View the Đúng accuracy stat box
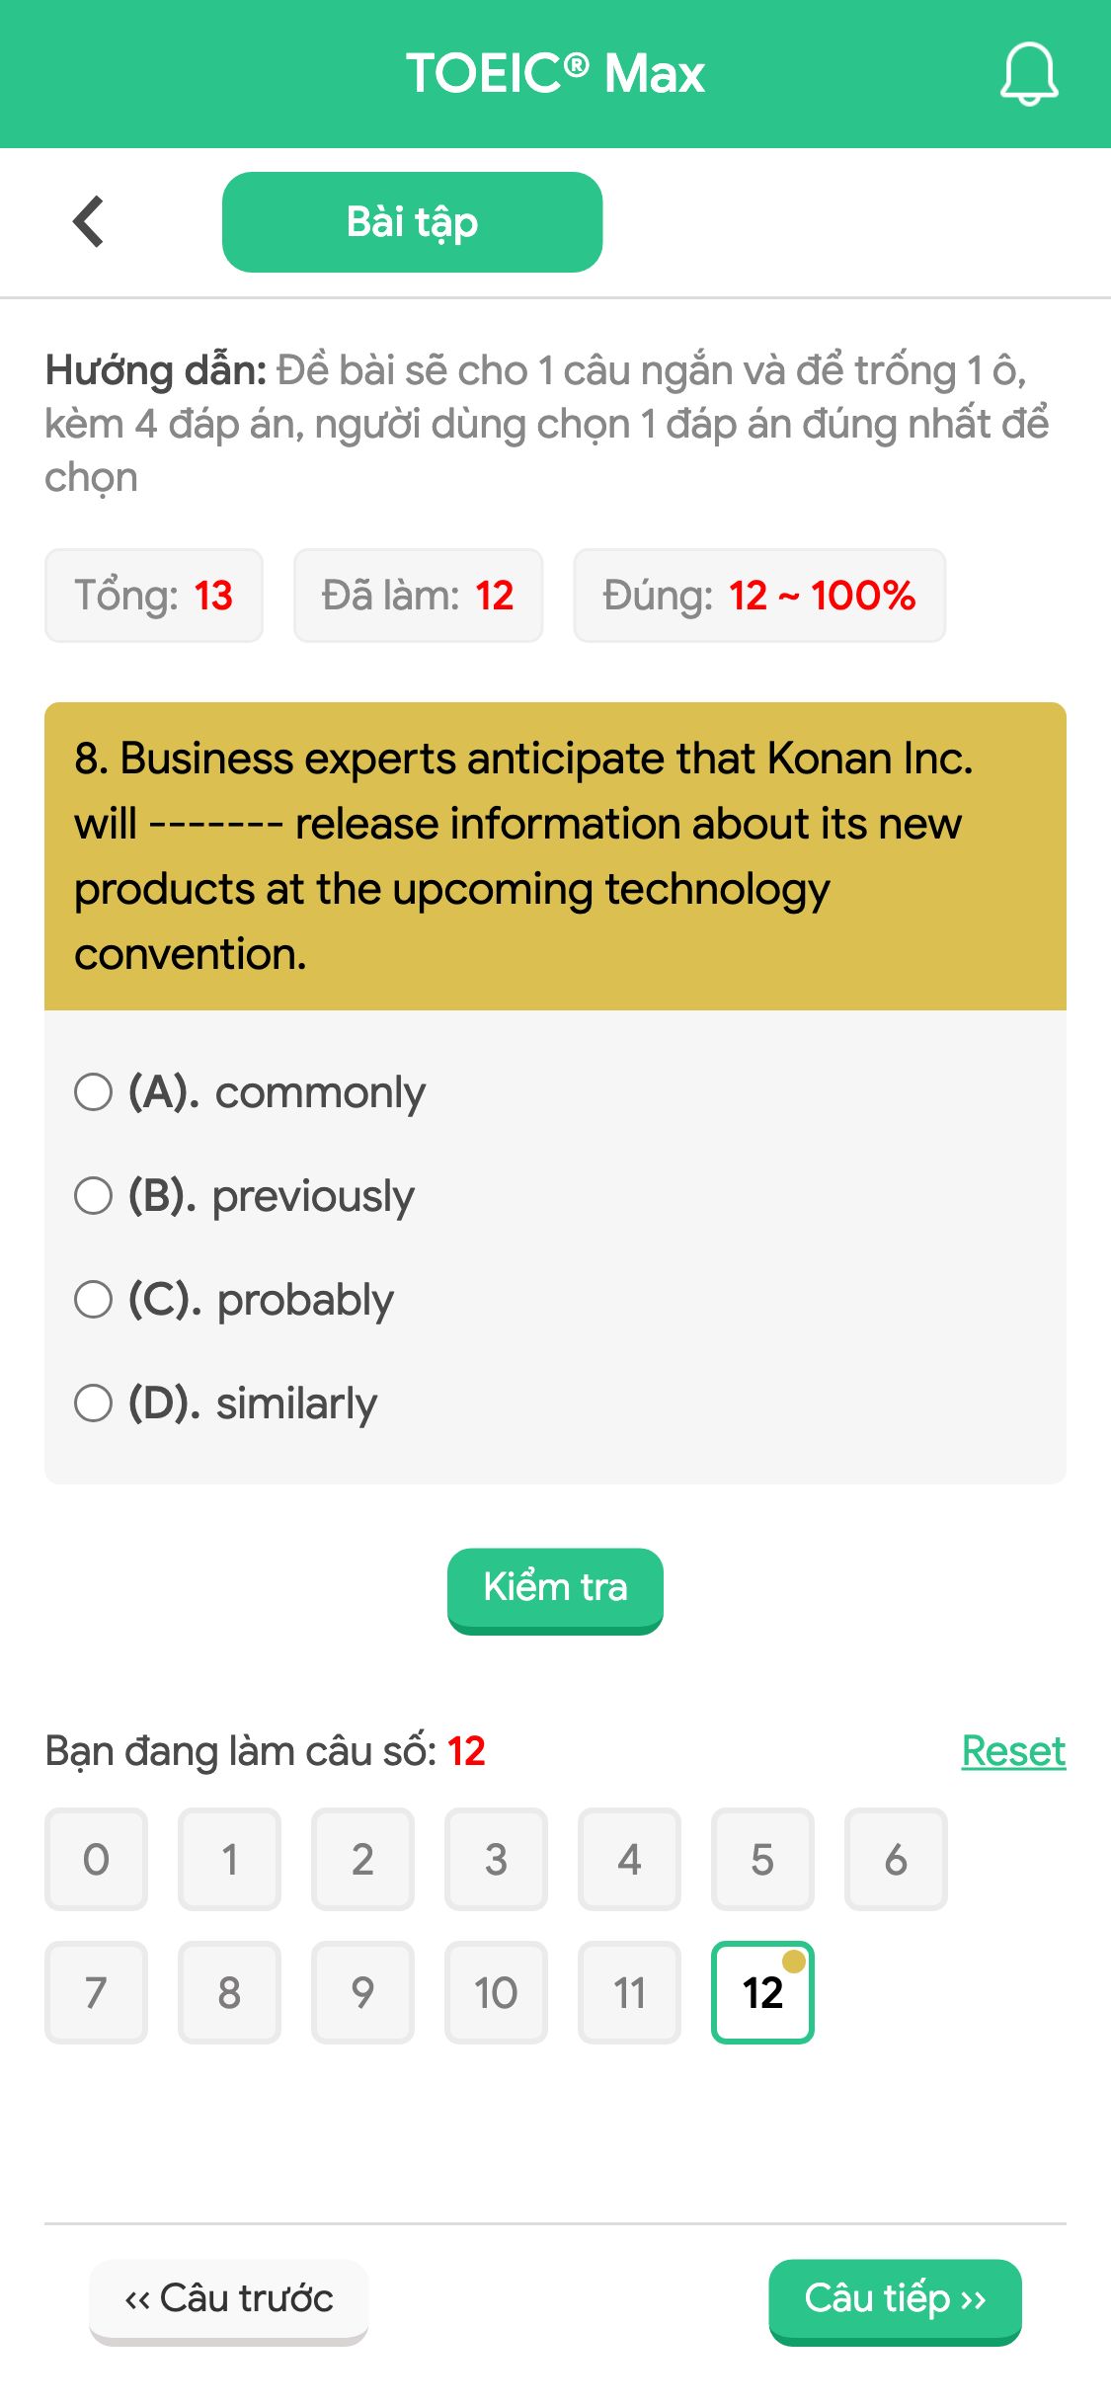1111x2406 pixels. [759, 595]
